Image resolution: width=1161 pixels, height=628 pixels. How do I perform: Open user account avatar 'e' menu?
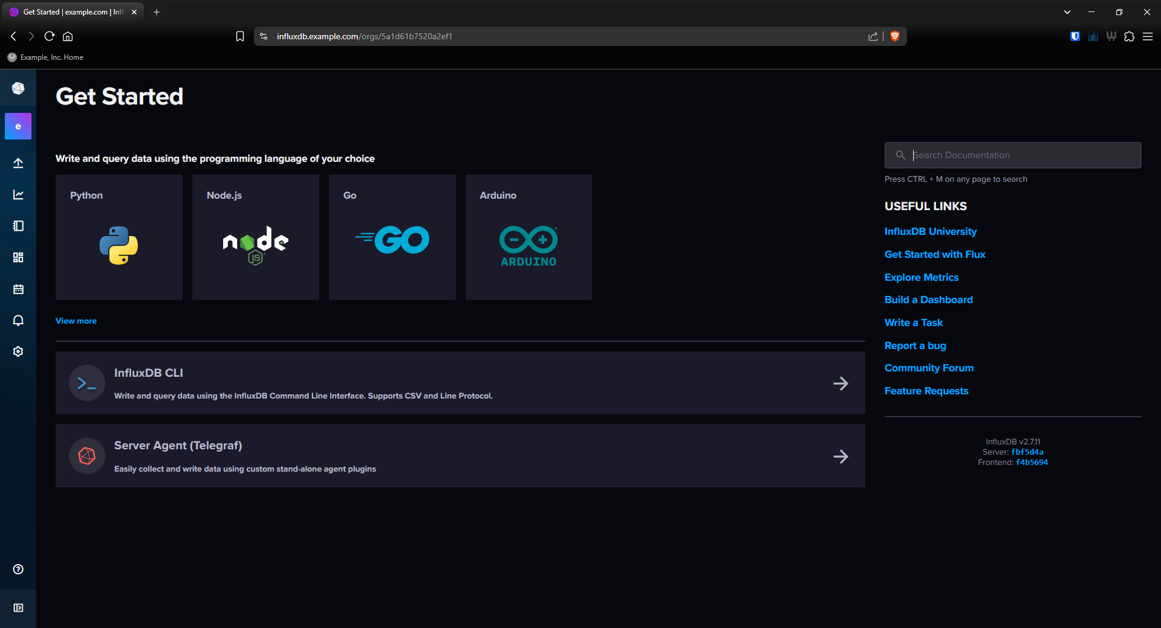18,126
